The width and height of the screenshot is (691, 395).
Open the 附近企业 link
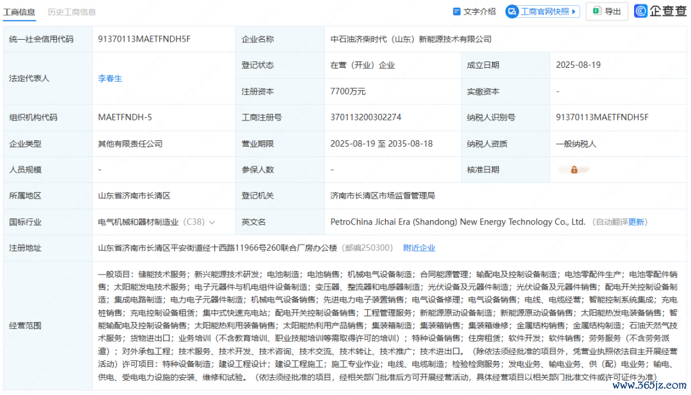pos(419,248)
